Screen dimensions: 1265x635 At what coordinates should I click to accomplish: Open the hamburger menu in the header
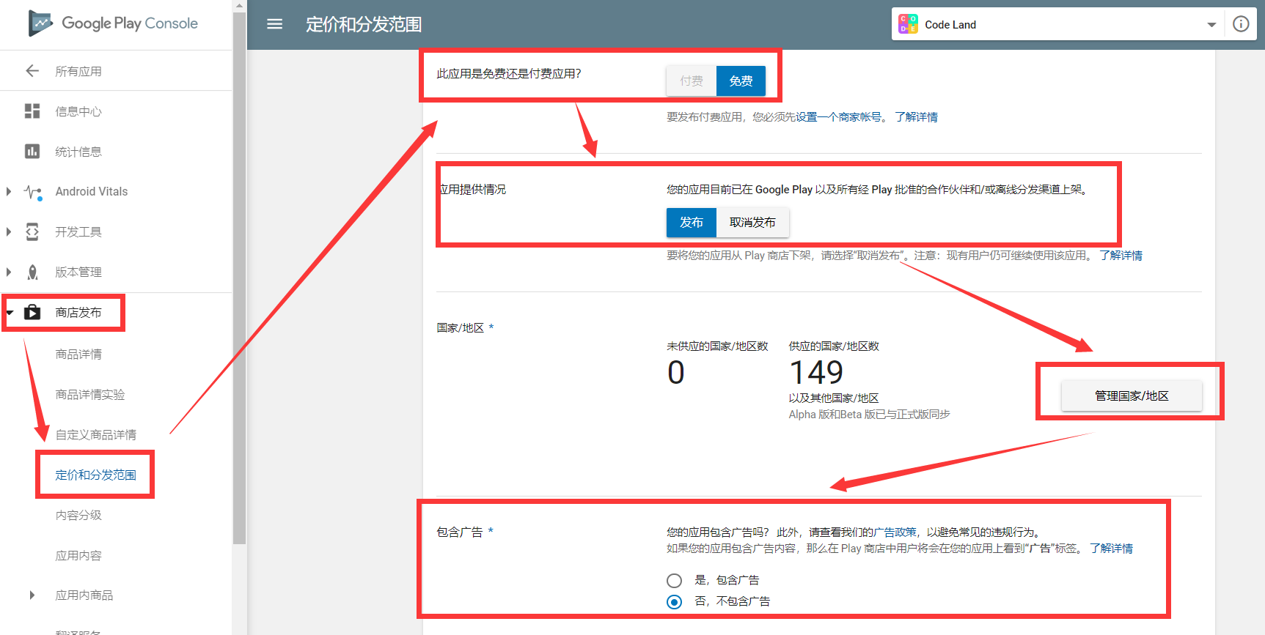coord(275,24)
